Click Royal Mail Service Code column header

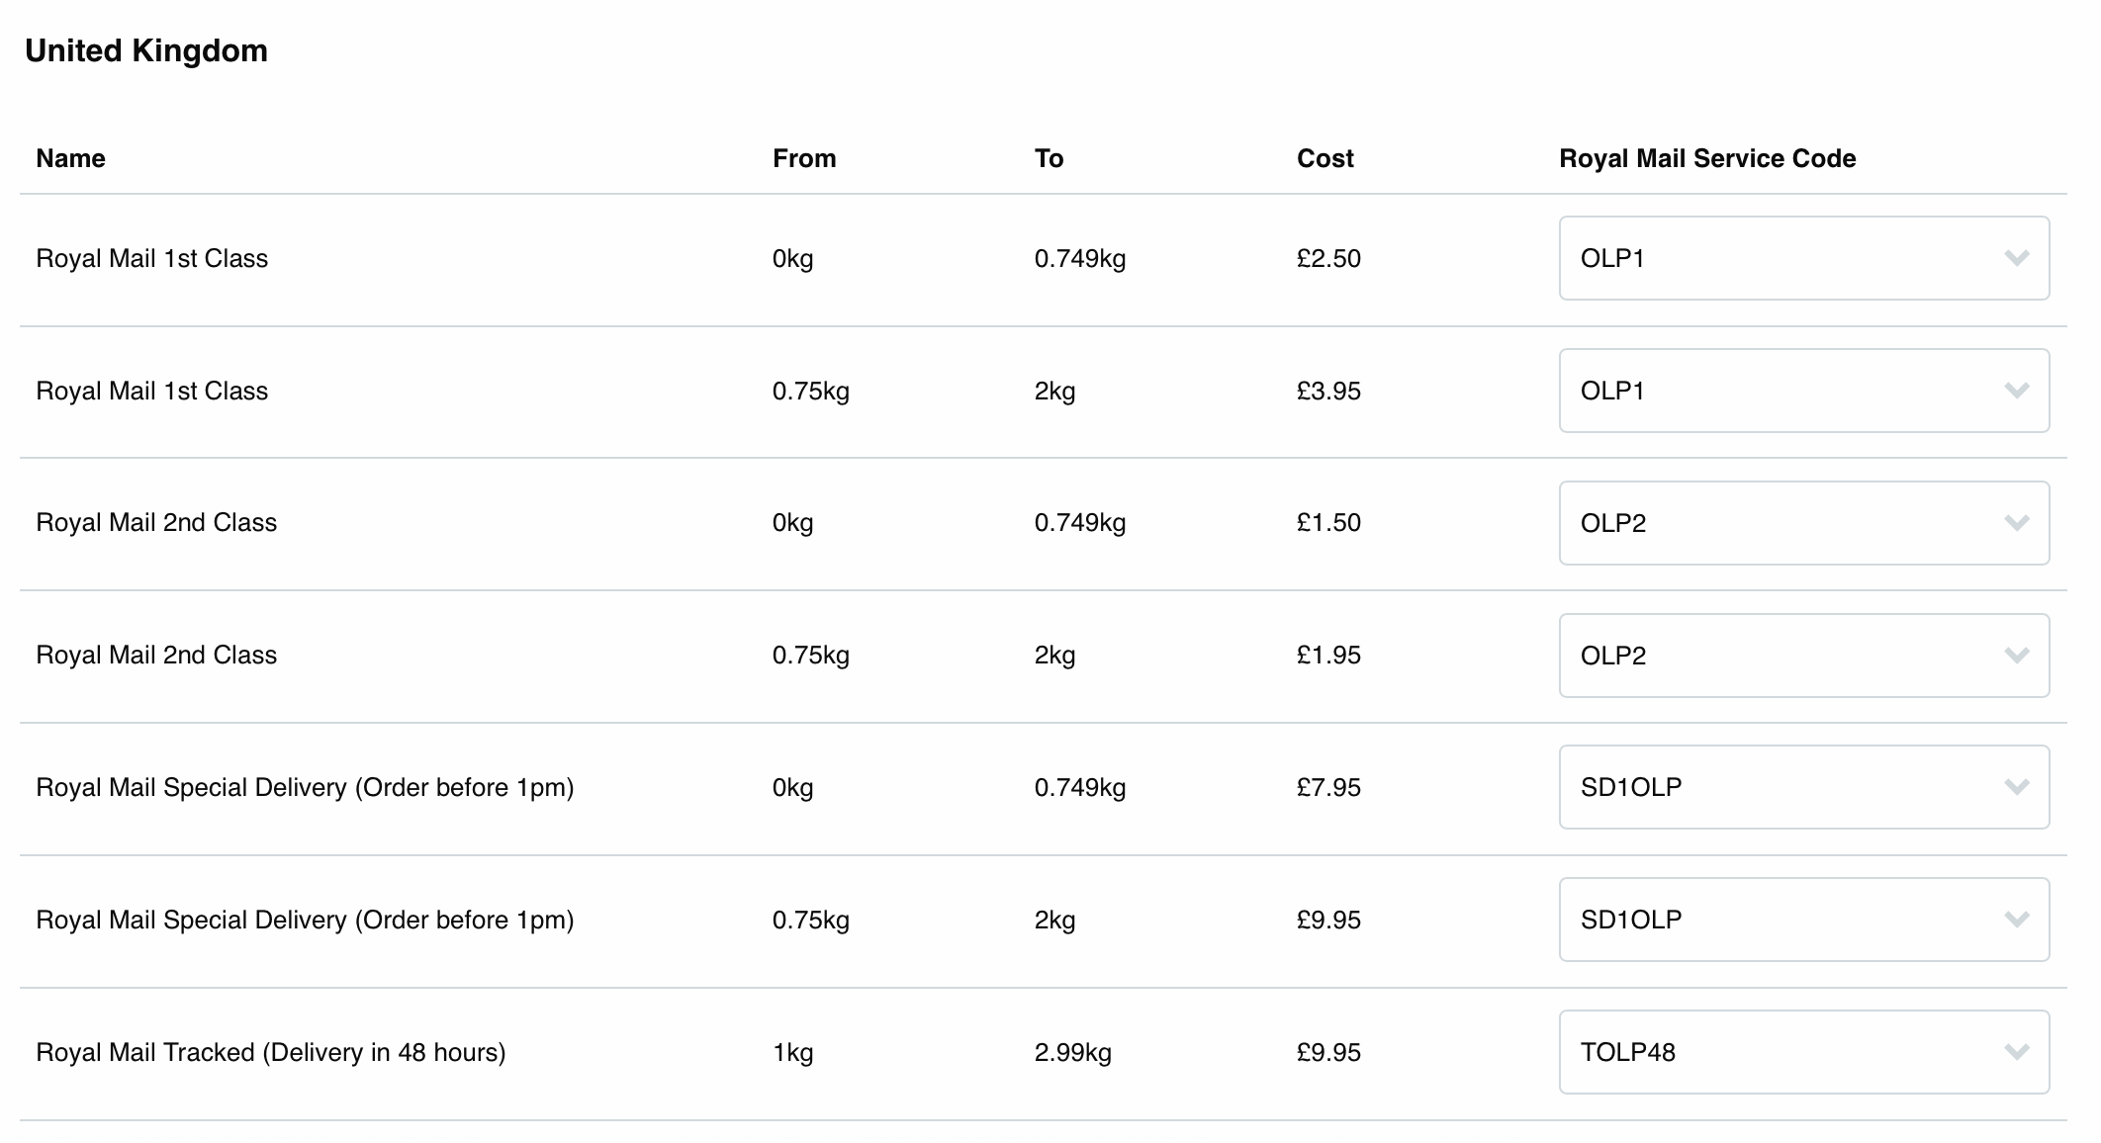click(1706, 158)
